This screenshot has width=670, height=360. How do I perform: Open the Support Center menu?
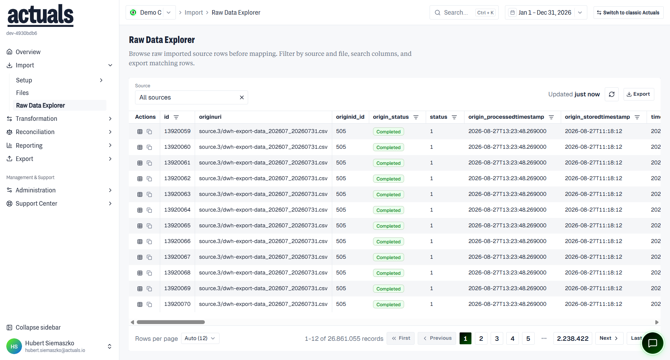(59, 204)
